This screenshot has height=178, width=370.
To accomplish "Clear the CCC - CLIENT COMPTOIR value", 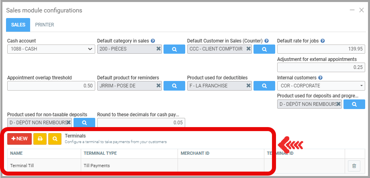I will coord(249,49).
